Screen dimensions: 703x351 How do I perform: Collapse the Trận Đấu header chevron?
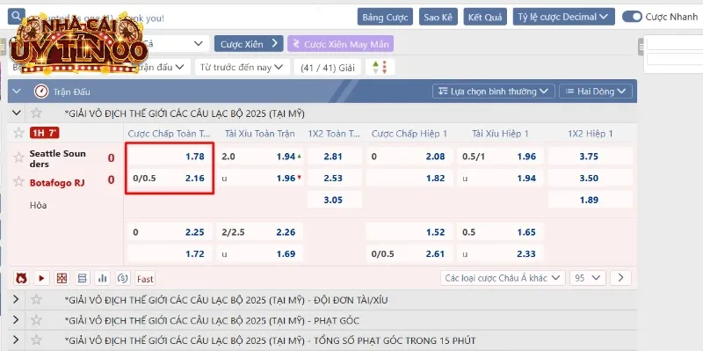coord(17,91)
